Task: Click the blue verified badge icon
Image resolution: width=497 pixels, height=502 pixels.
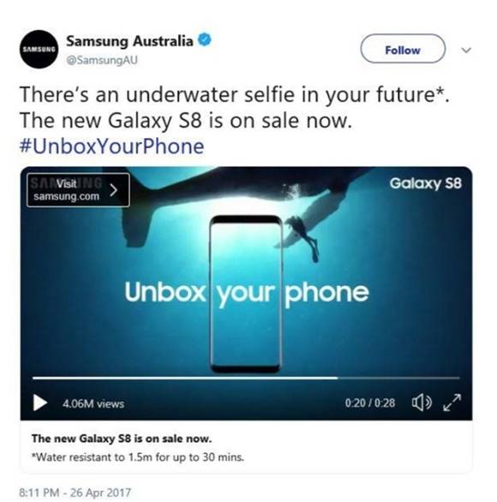Action: point(205,40)
